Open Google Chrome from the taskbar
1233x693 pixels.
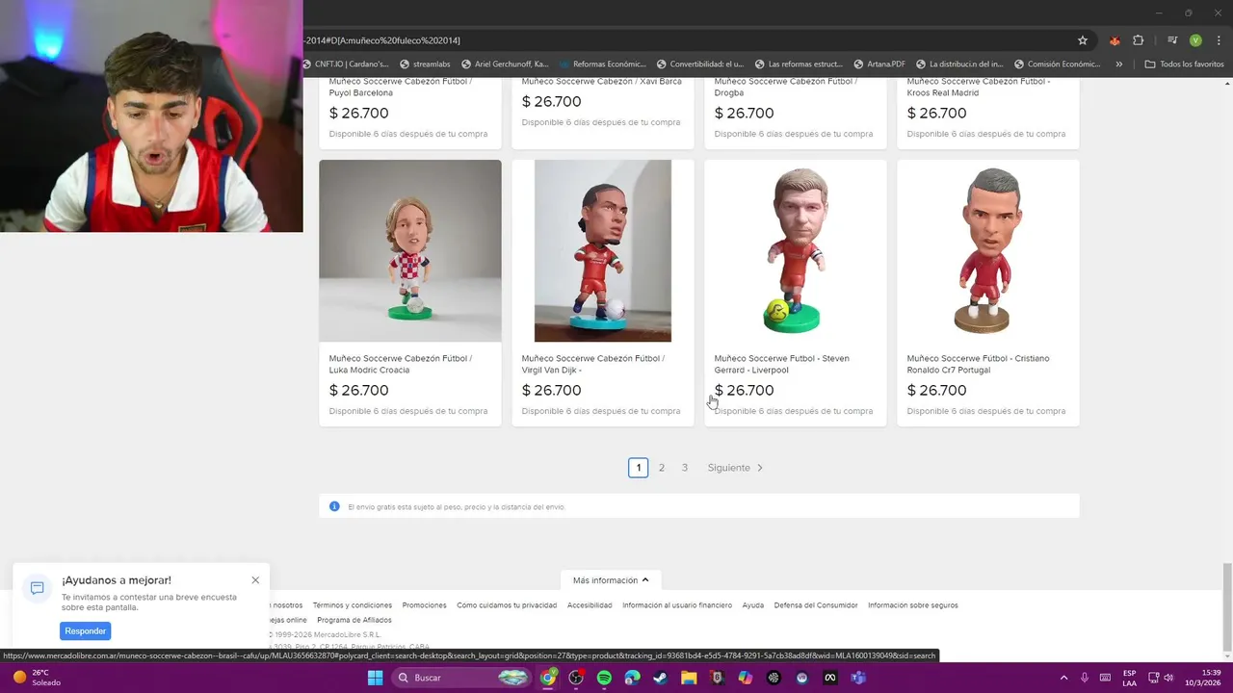pyautogui.click(x=548, y=678)
